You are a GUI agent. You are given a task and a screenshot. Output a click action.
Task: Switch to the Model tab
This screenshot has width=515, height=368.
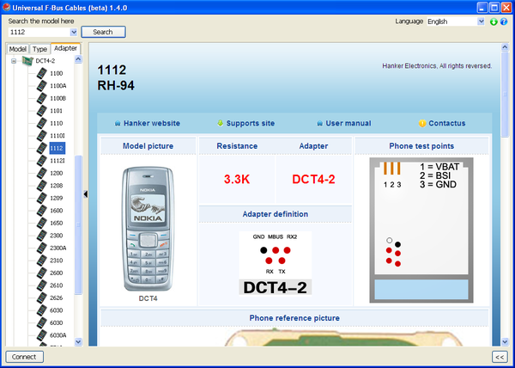tap(17, 49)
